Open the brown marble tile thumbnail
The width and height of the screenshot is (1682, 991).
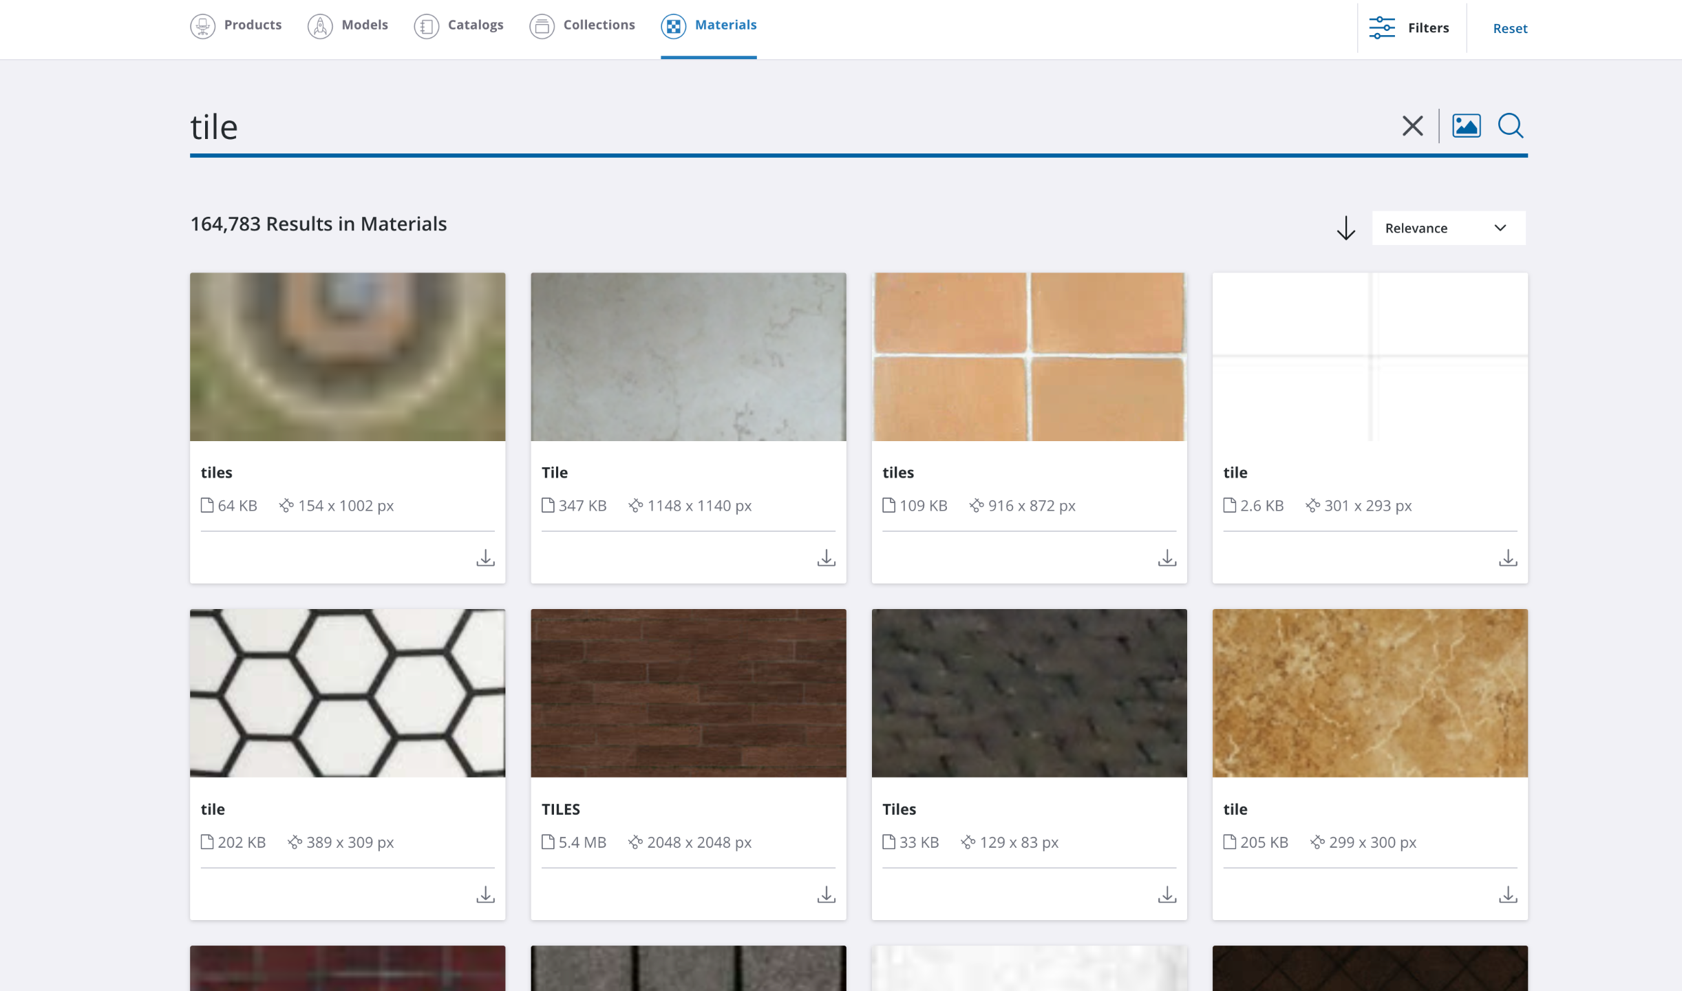1370,693
